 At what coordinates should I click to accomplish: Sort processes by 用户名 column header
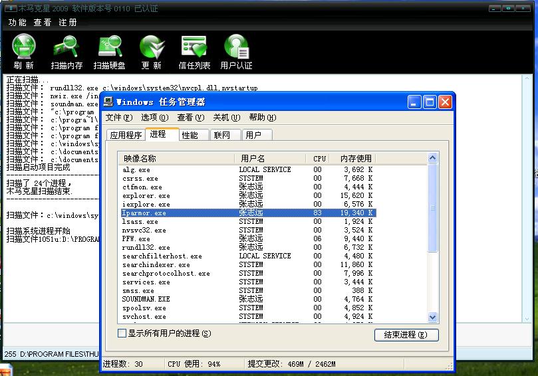pos(270,158)
